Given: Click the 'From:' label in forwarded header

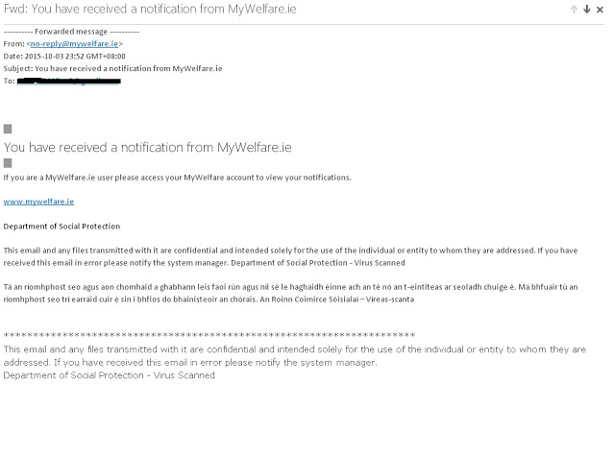Looking at the screenshot, I should (x=14, y=43).
